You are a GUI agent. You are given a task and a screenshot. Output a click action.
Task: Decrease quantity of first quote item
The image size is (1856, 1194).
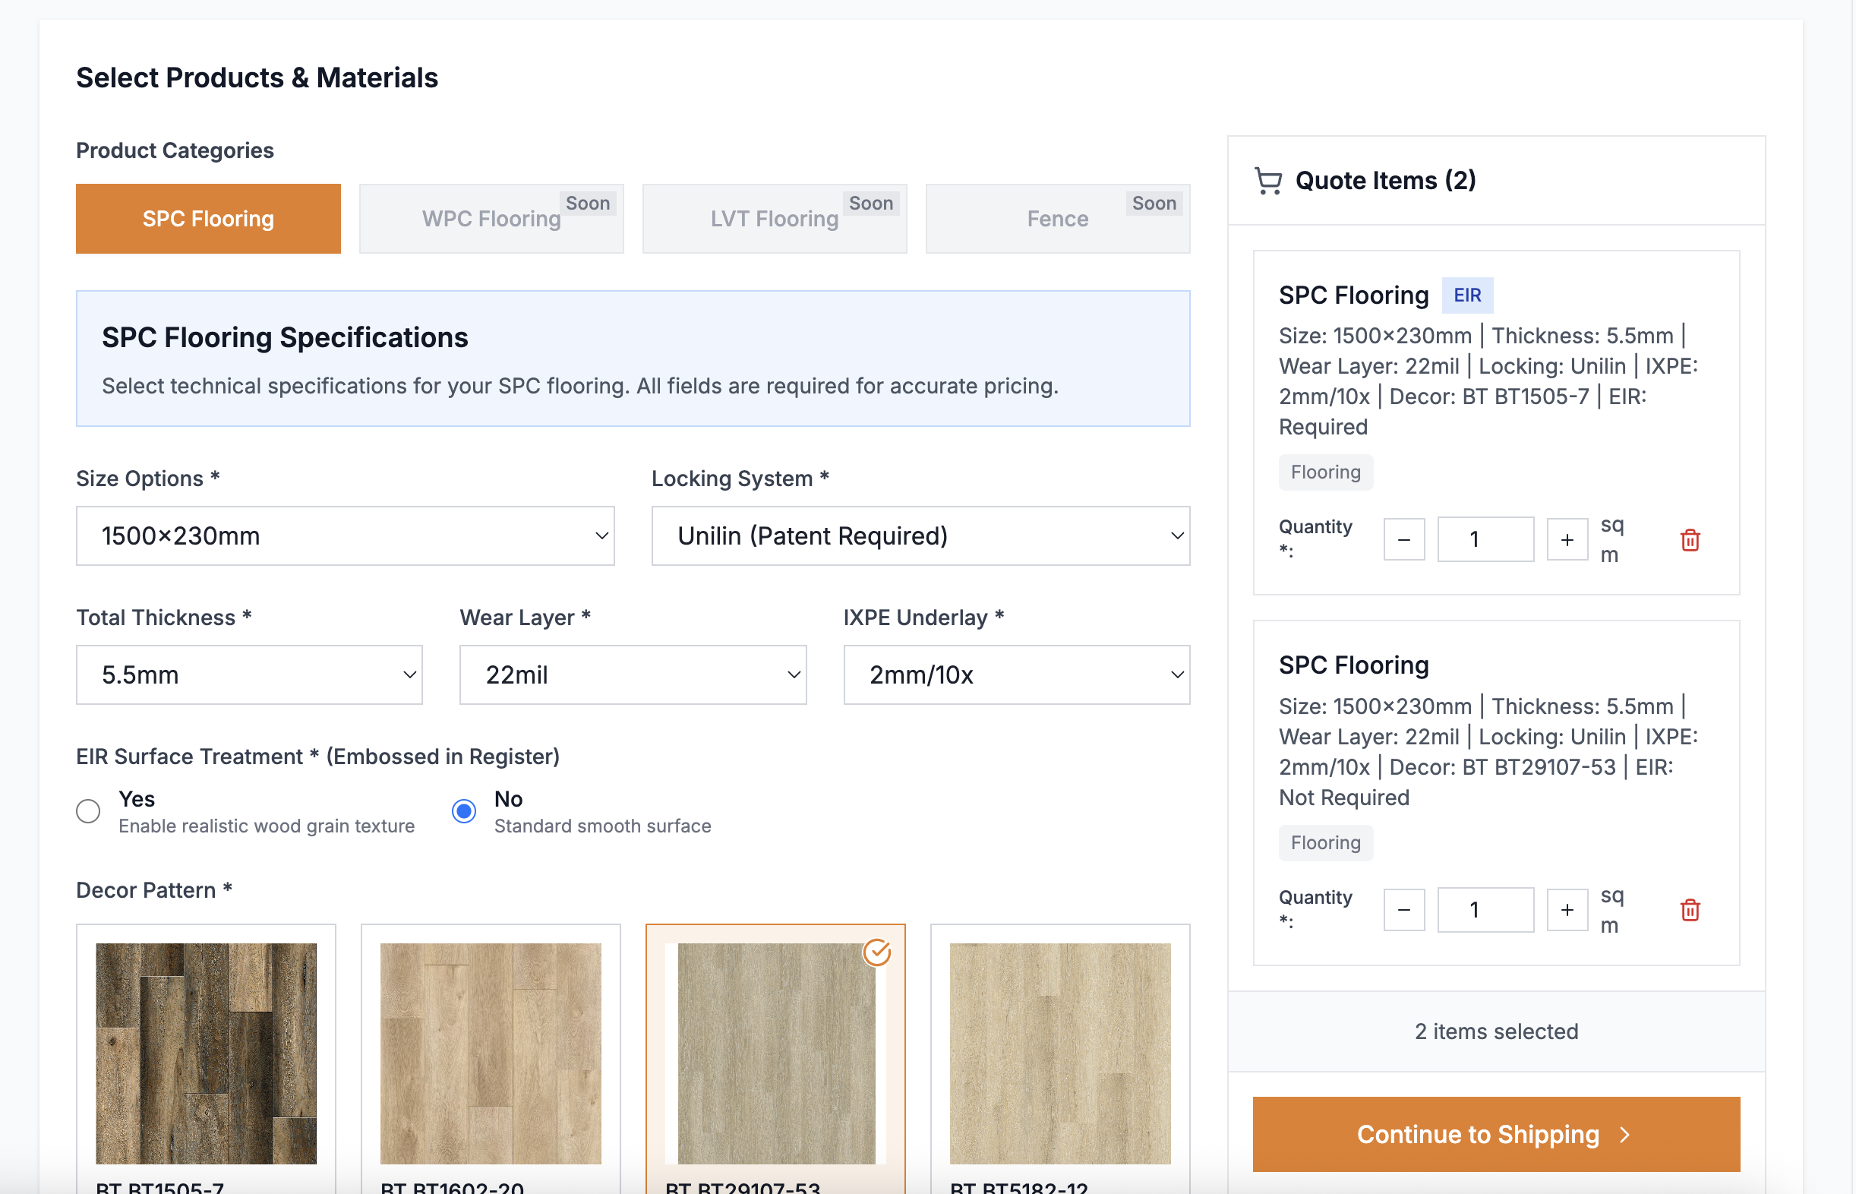1403,539
